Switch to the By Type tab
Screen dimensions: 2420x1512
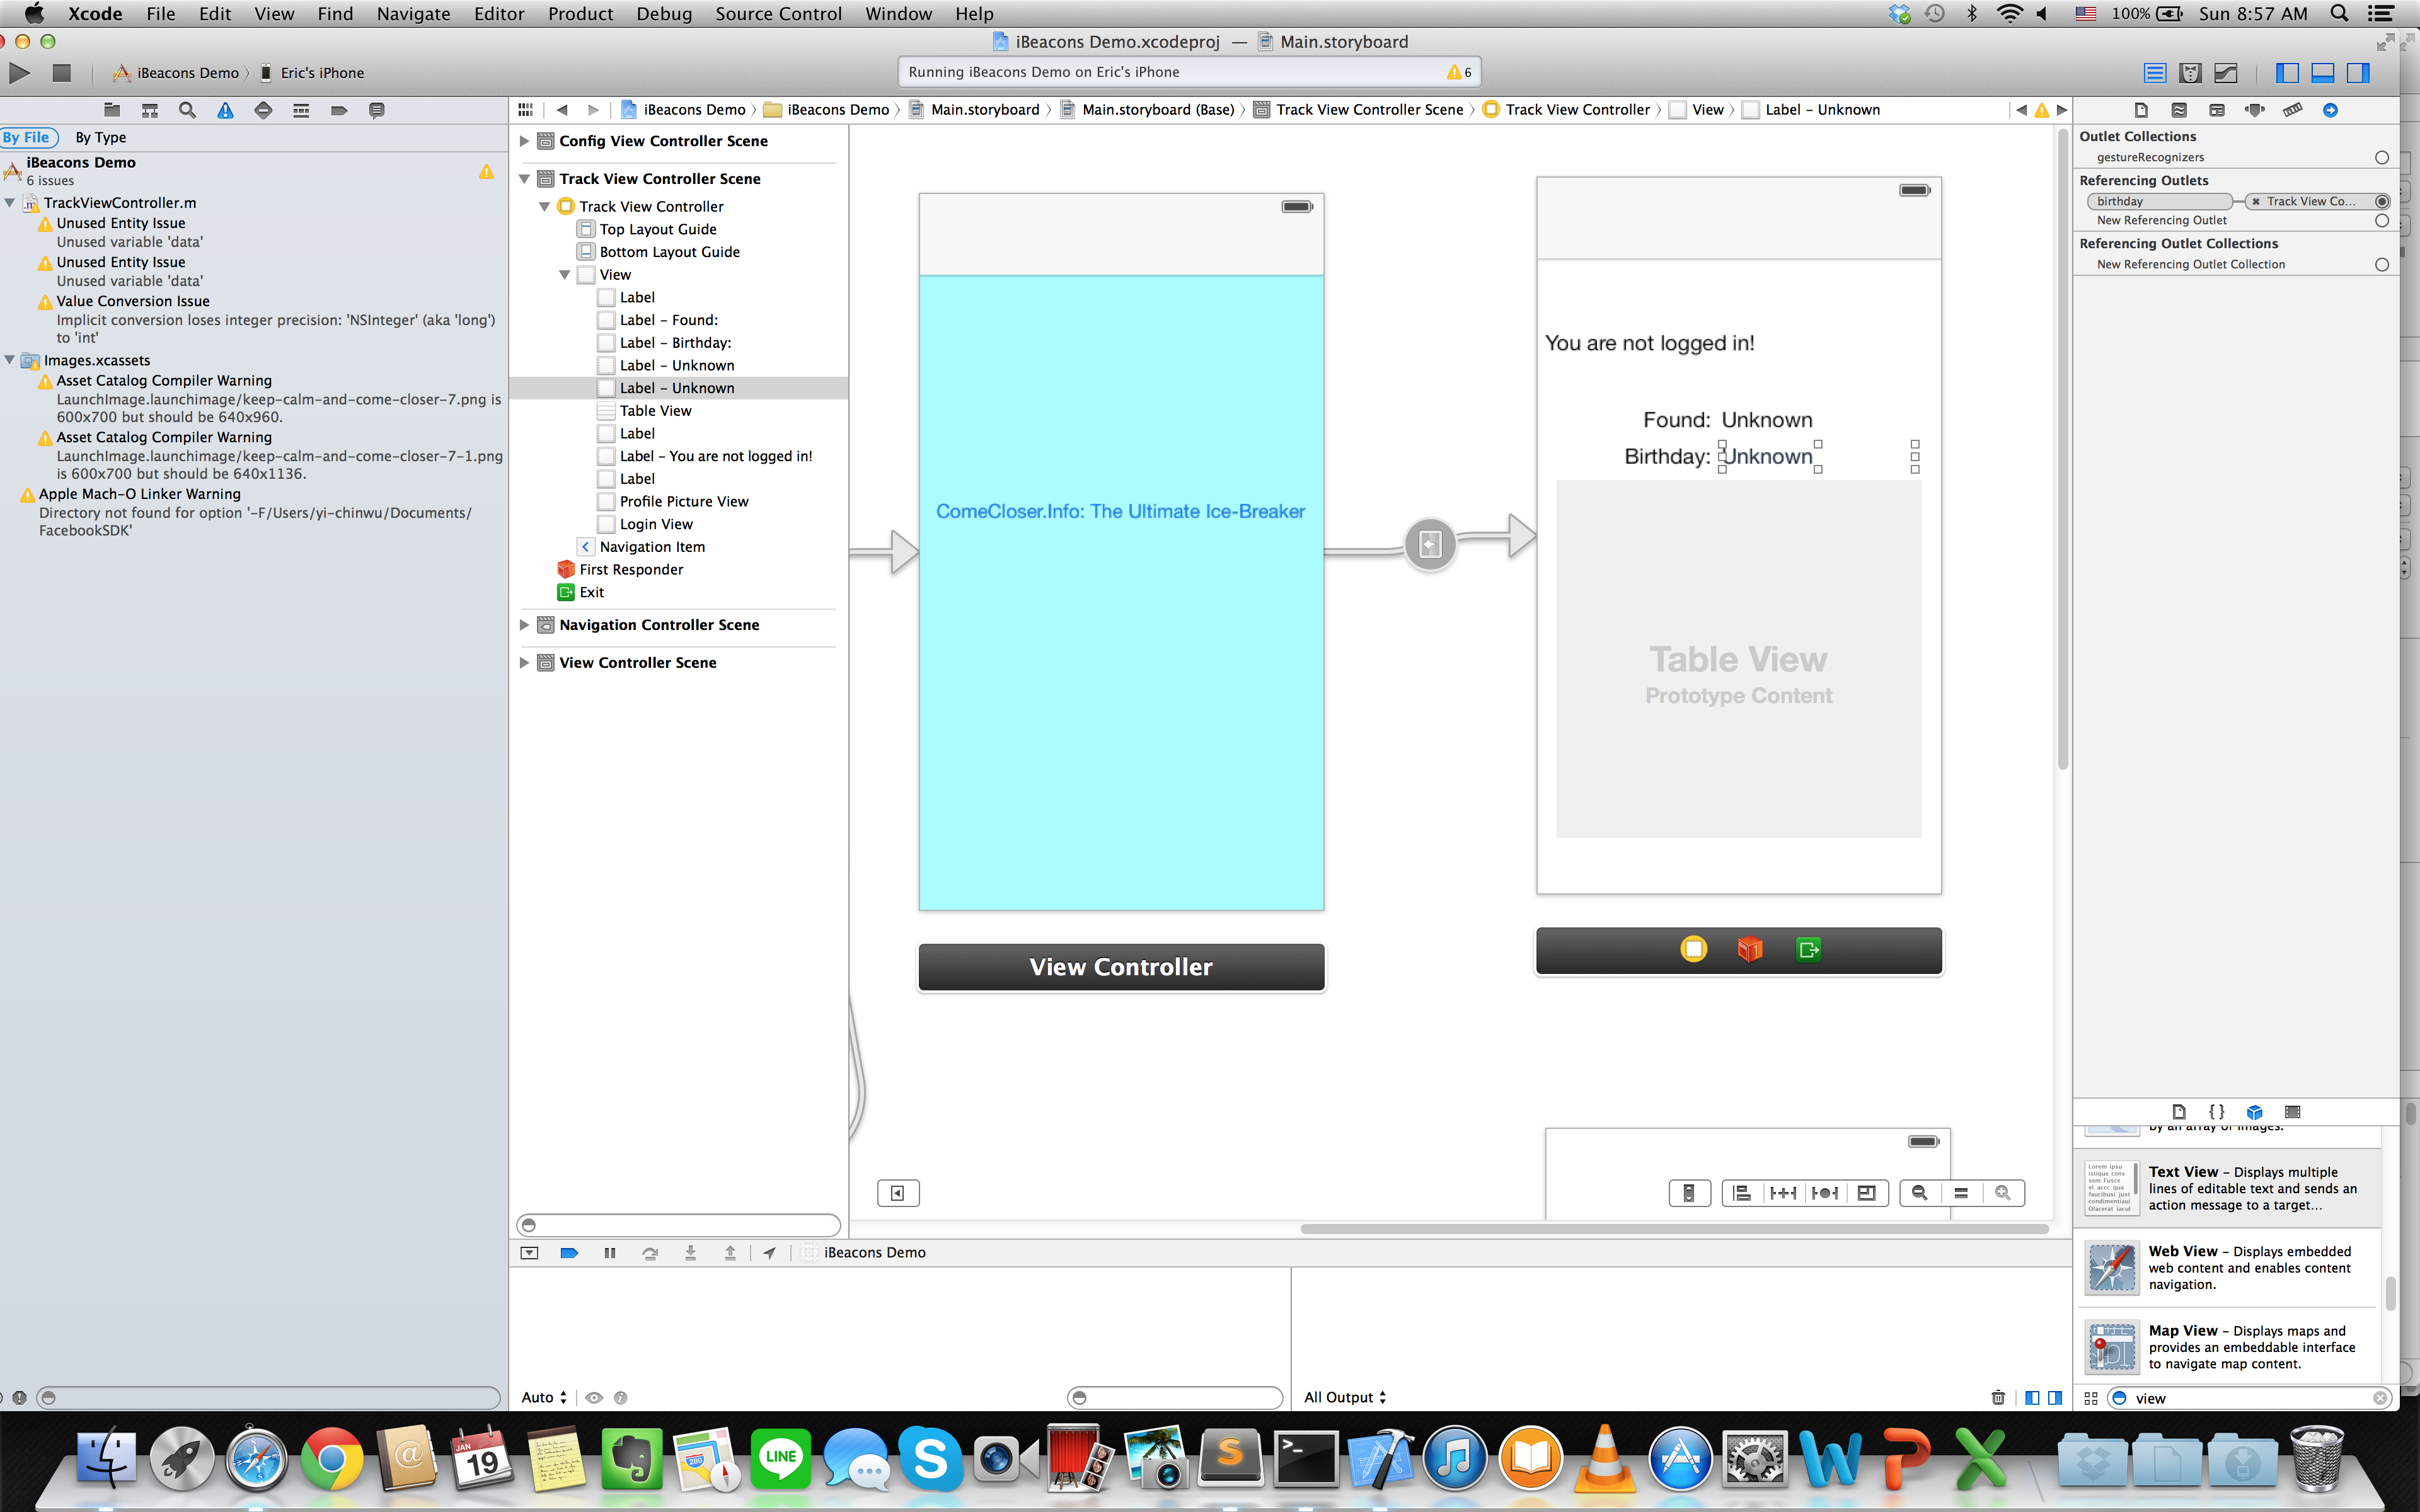tap(100, 137)
